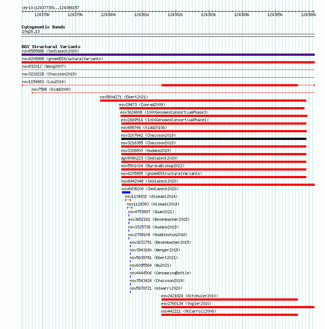325x329 pixels.
Task: Select the nsv1154663 (Lou2014) label
Action: (x=44, y=82)
